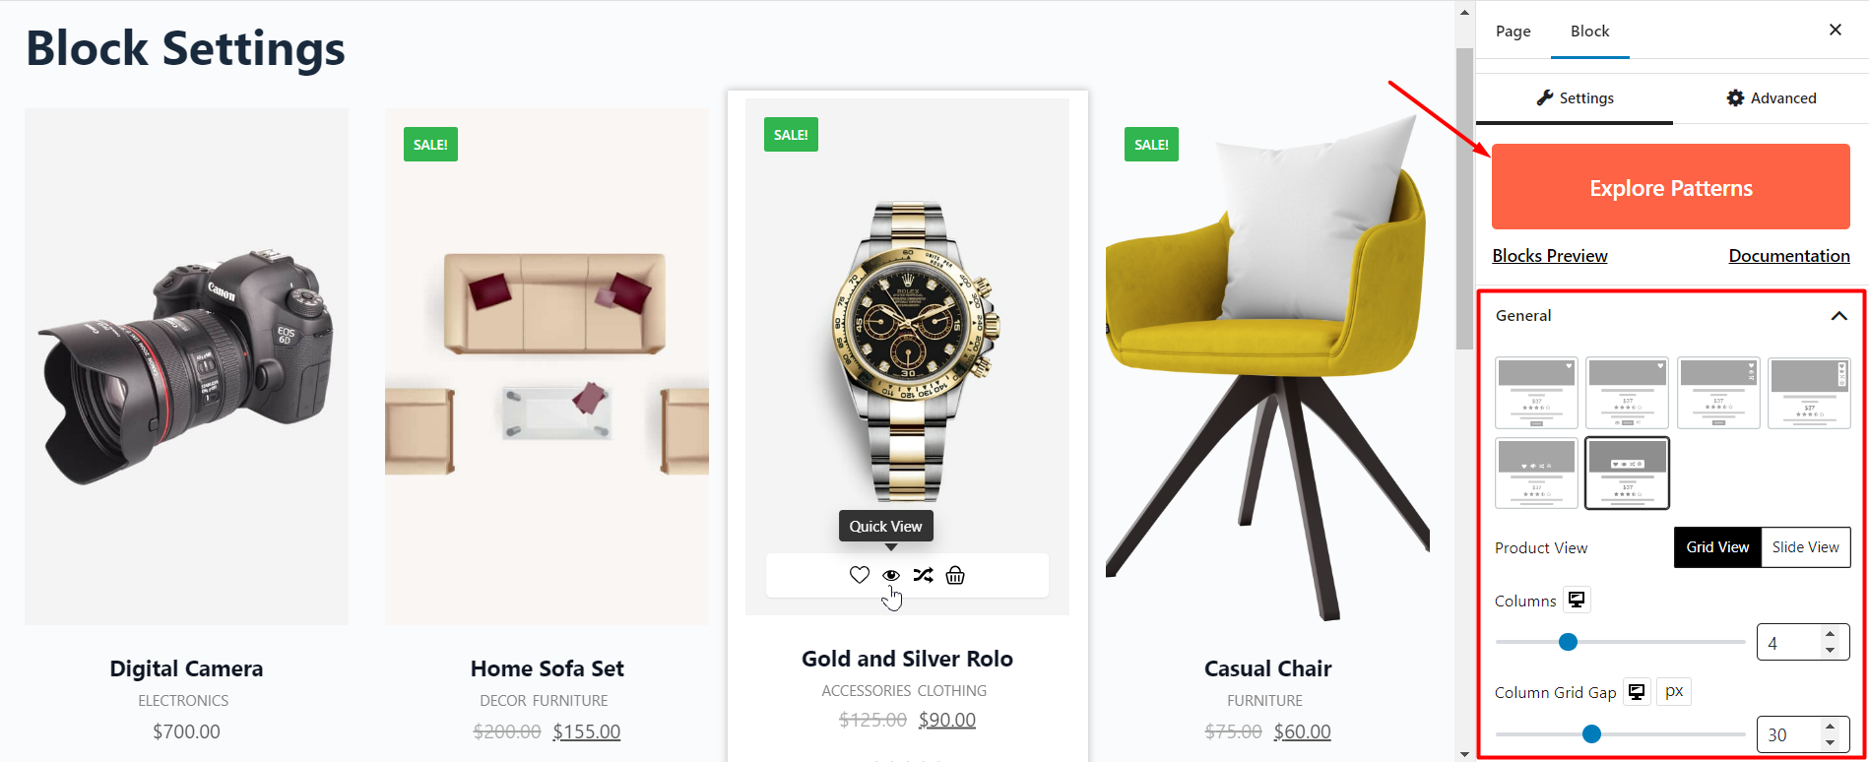
Task: Click the Quick View eye icon
Action: (891, 575)
